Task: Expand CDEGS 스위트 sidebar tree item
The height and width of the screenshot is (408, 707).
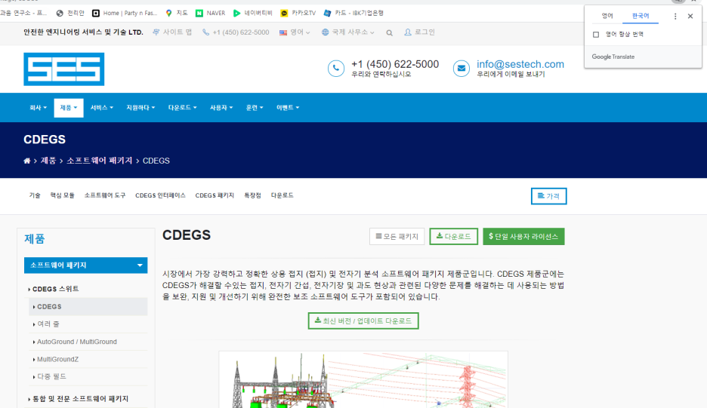Action: click(55, 289)
